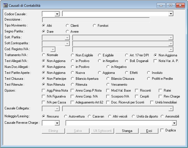Choose Altri as Tipo Movimento
Image resolution: width=188 pixels, height=148 pixels.
[44, 26]
